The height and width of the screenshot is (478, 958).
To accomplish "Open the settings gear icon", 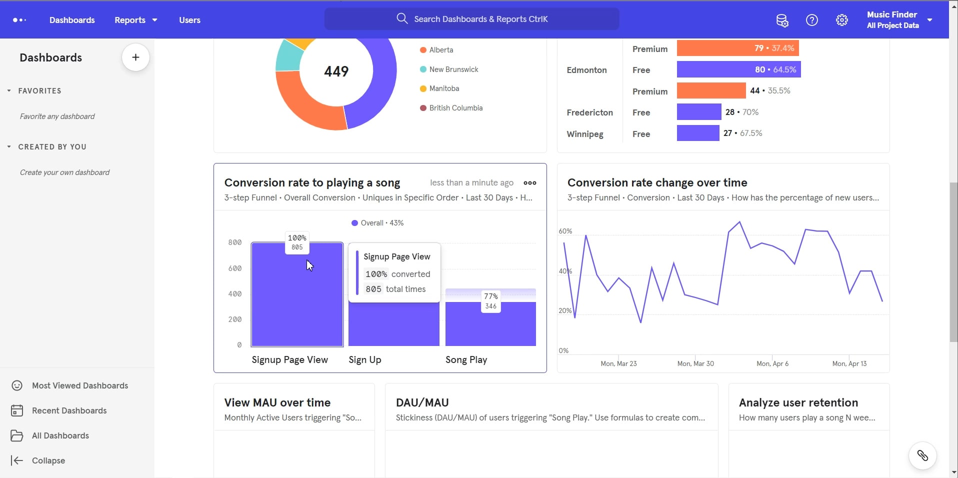I will click(842, 20).
